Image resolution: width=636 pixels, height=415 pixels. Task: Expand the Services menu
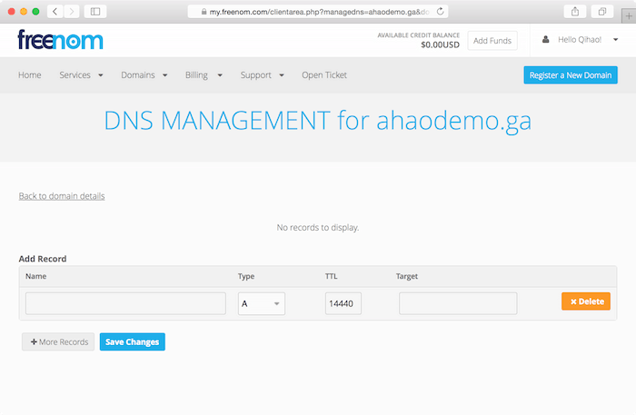(x=81, y=75)
